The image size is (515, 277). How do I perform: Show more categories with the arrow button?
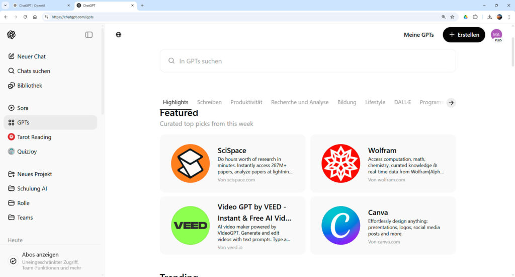point(451,103)
